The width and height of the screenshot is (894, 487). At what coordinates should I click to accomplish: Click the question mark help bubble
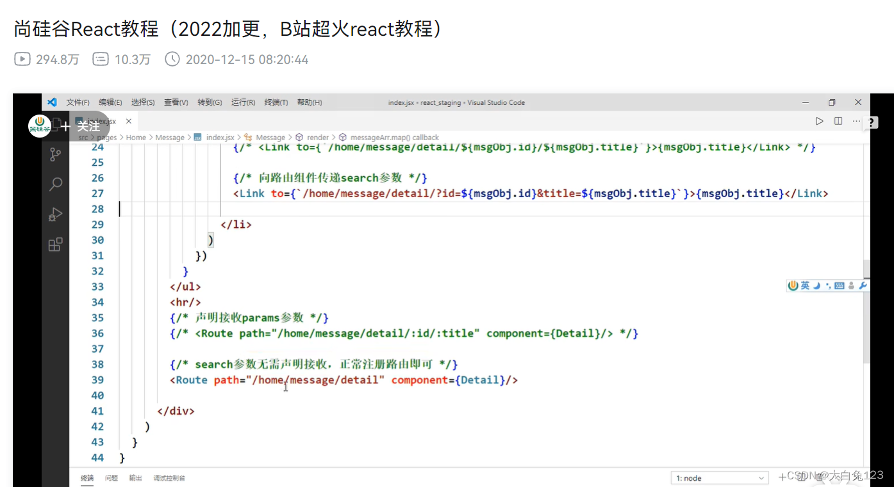pyautogui.click(x=872, y=123)
